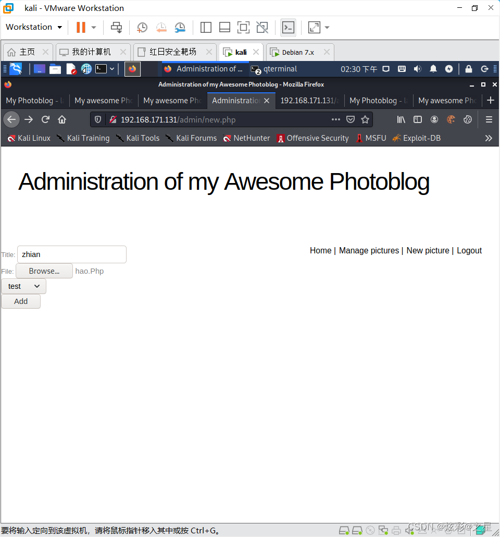Screen dimensions: 500x537
Task: Toggle the thumbnail bar view icon
Action: point(224,28)
